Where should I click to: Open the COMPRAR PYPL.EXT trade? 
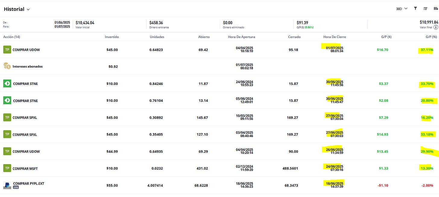click(29, 183)
